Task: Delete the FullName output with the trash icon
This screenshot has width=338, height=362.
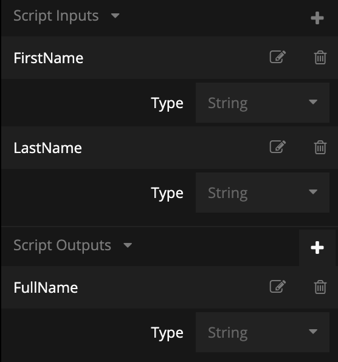Action: pos(320,287)
